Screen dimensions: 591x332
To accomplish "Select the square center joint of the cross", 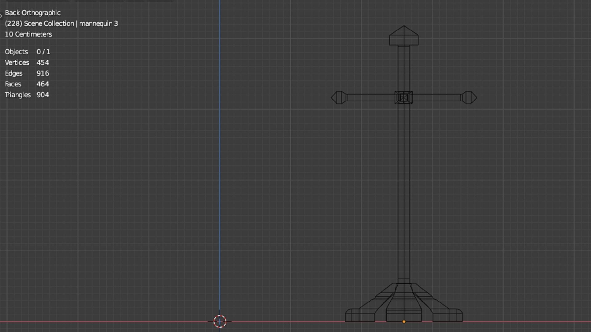I will click(x=404, y=97).
